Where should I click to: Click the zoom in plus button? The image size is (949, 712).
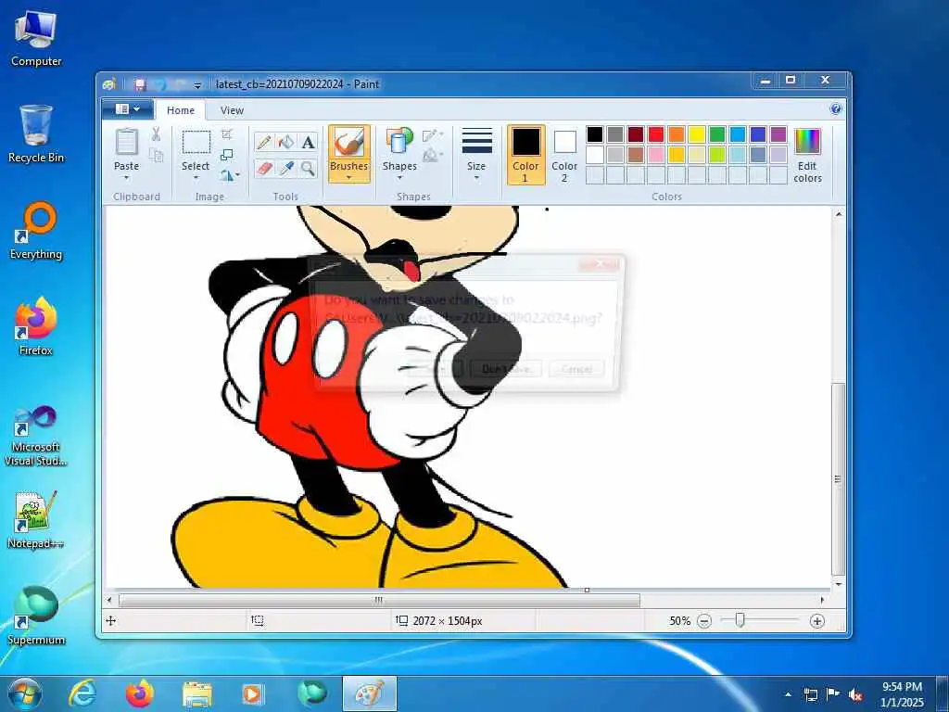[817, 621]
